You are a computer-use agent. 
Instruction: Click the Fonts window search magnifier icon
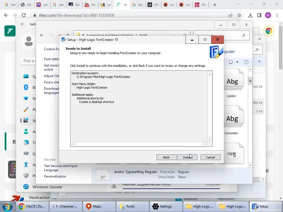tap(244, 35)
